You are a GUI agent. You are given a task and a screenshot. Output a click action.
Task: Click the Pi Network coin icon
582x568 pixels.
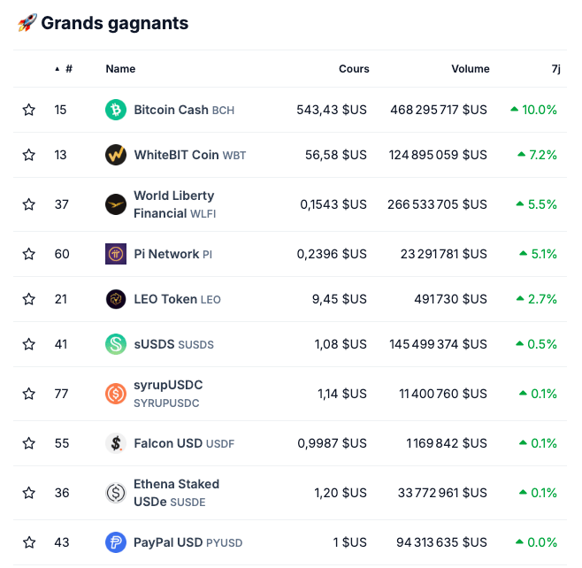point(116,254)
